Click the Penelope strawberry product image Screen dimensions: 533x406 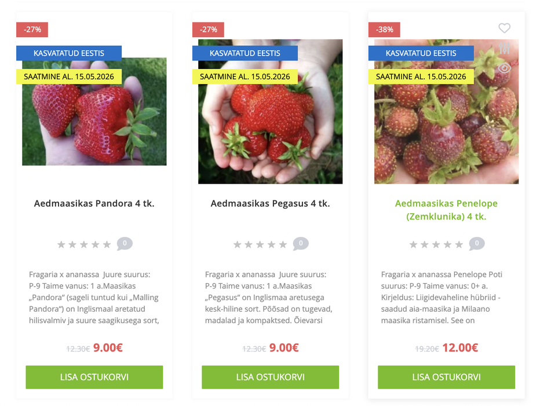[446, 111]
